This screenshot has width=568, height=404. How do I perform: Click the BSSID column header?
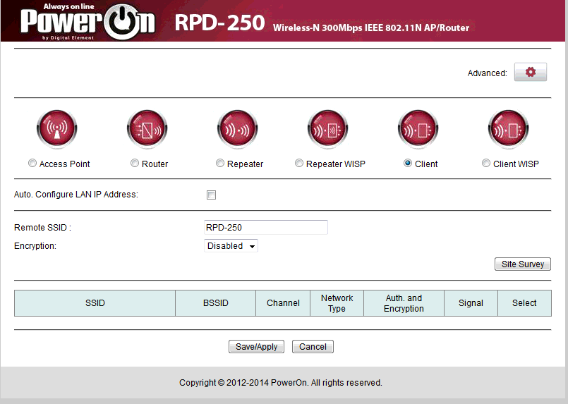pos(215,303)
